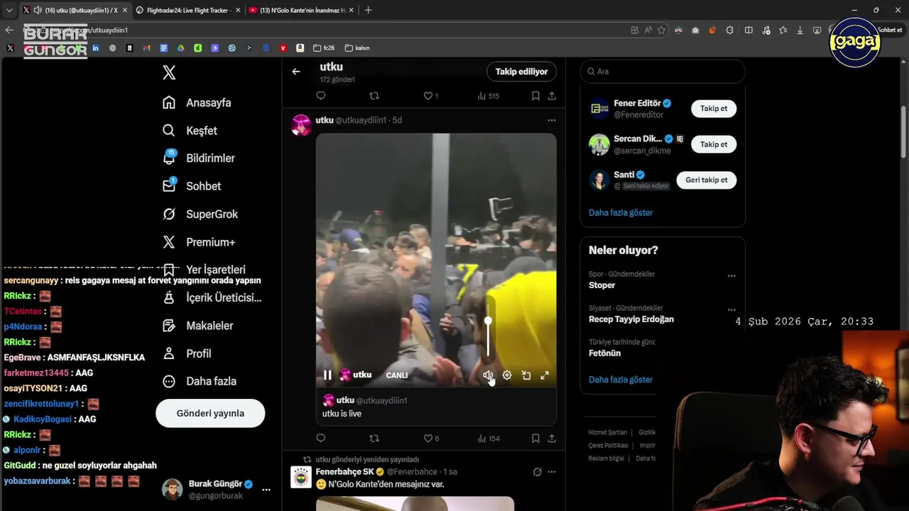Open the more options for Stoper trend

click(x=731, y=276)
